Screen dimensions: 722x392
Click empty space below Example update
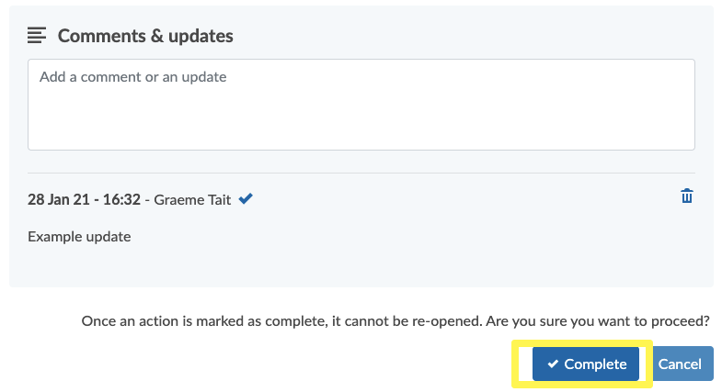pyautogui.click(x=361, y=266)
